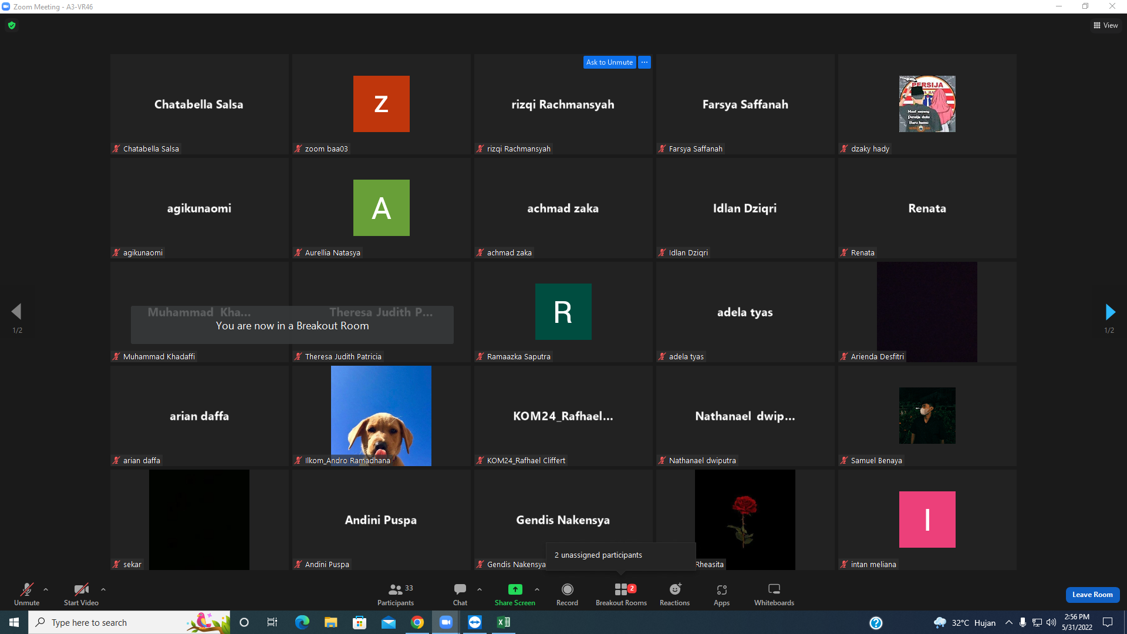Viewport: 1127px width, 634px height.
Task: Start recording with the Record icon
Action: (567, 589)
